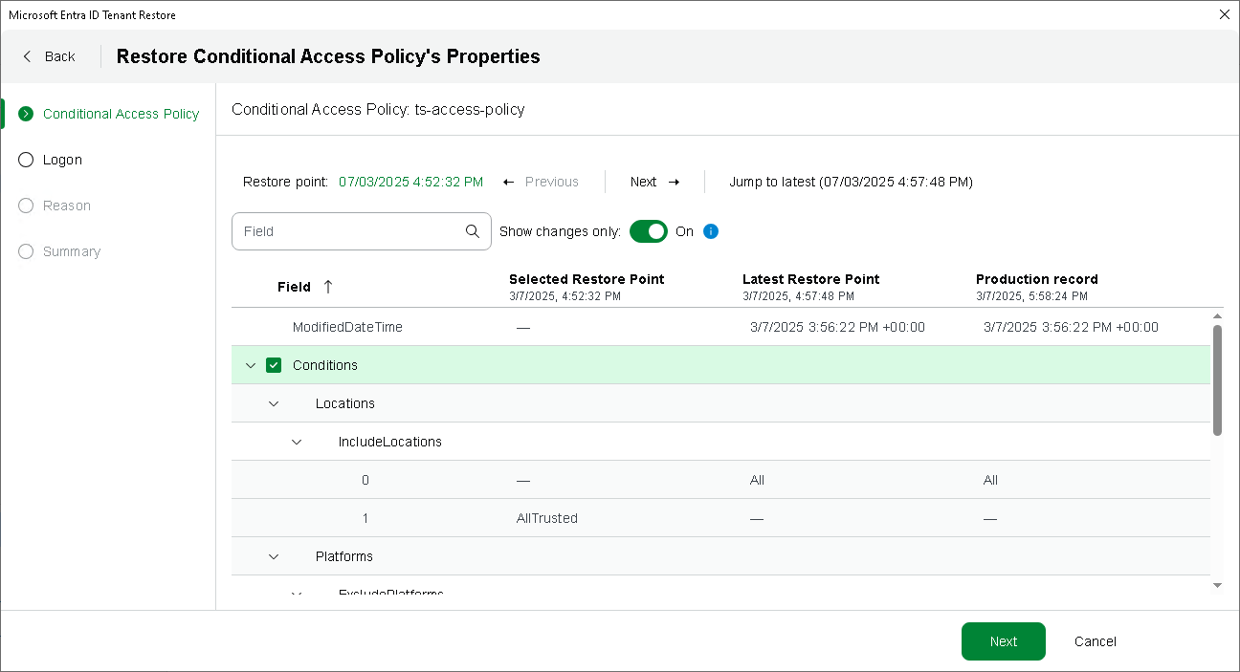Viewport: 1240px width, 672px height.
Task: Click the Conditional Access Policy step icon
Action: (26, 114)
